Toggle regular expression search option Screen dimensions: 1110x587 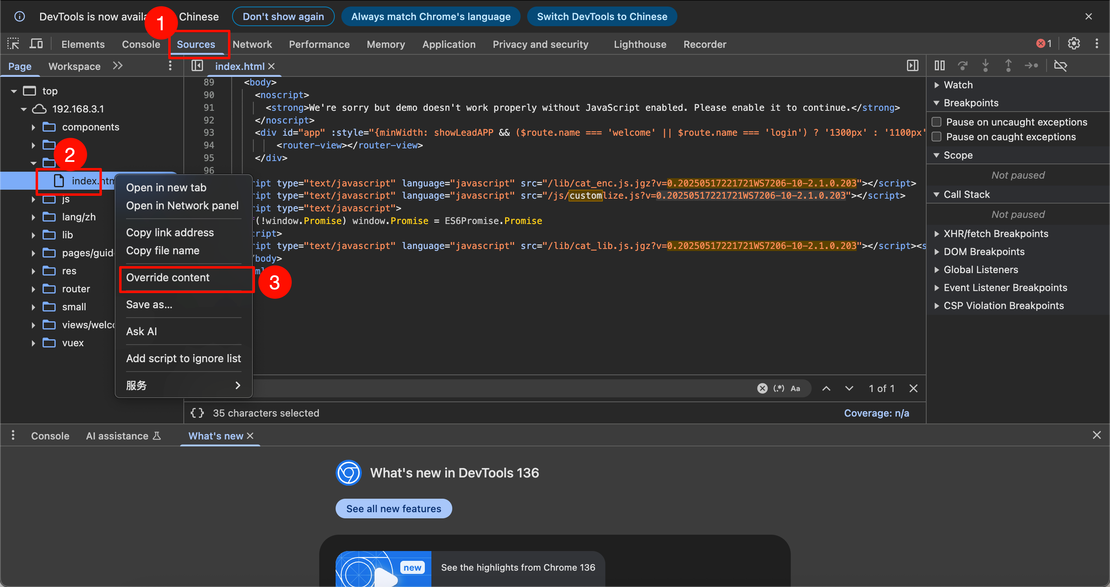coord(778,388)
